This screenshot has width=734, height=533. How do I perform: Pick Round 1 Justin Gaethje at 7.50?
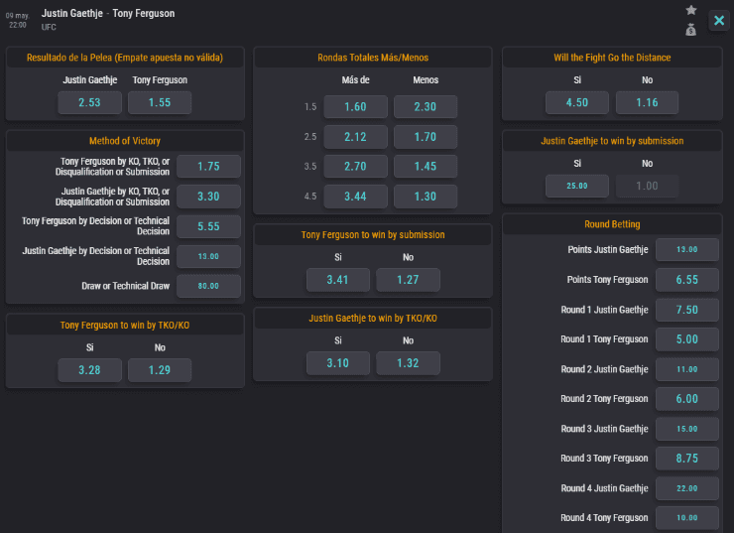[687, 310]
